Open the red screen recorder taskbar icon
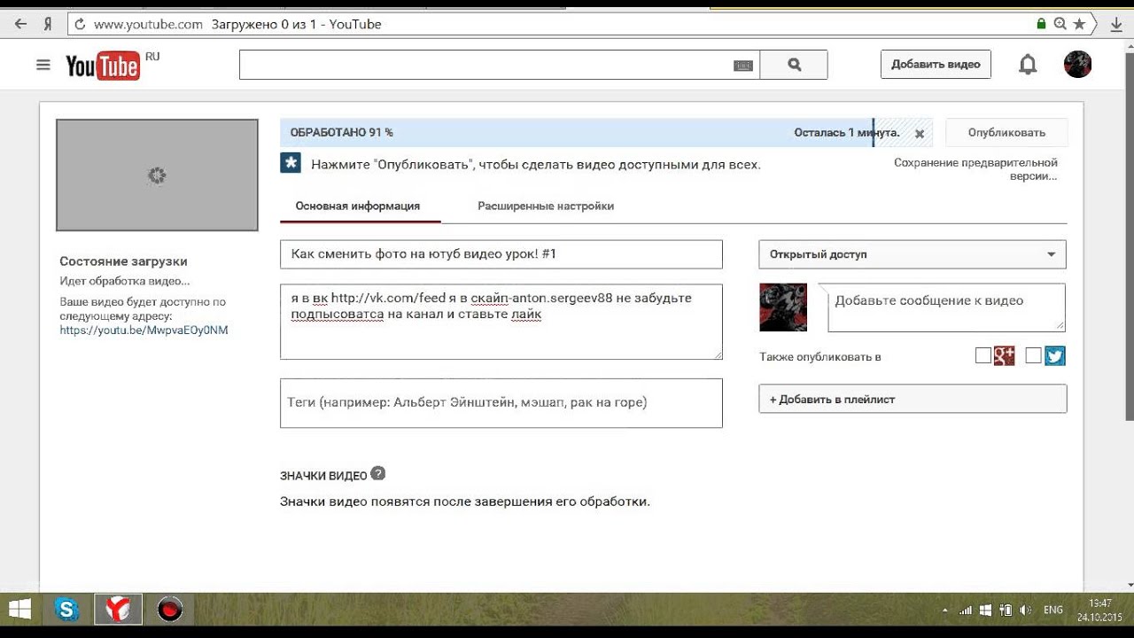1134x638 pixels. tap(169, 609)
